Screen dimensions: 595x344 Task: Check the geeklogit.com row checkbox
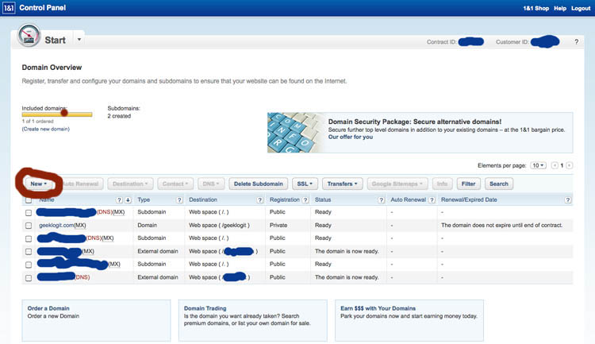click(x=29, y=226)
